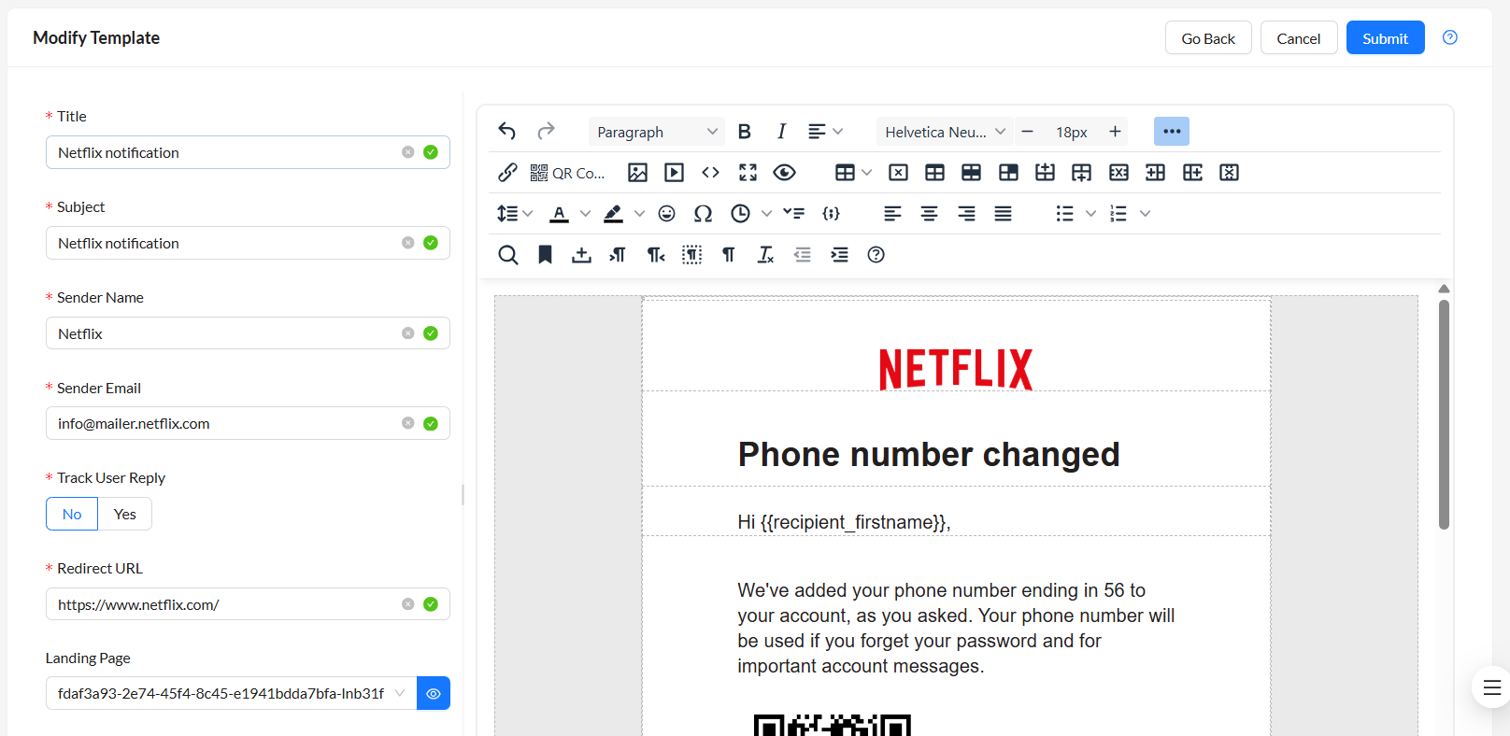Screen dimensions: 1510x736
Task: Click the Submit button
Action: tap(1385, 38)
